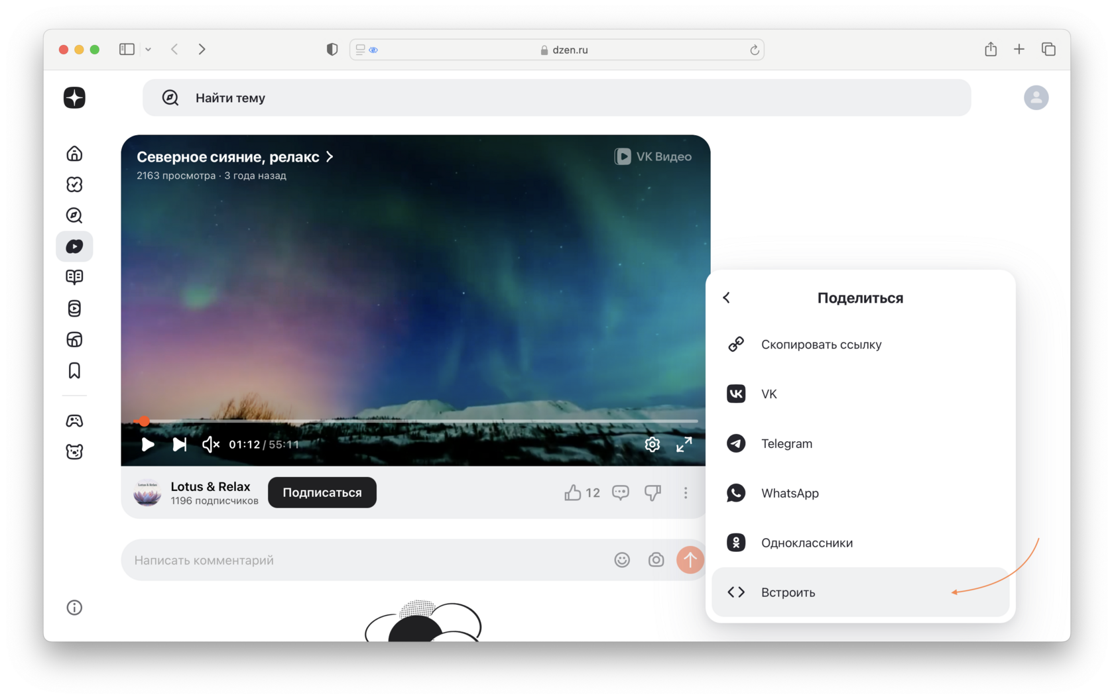Reload the dzen.ru page
The width and height of the screenshot is (1114, 699).
(755, 50)
